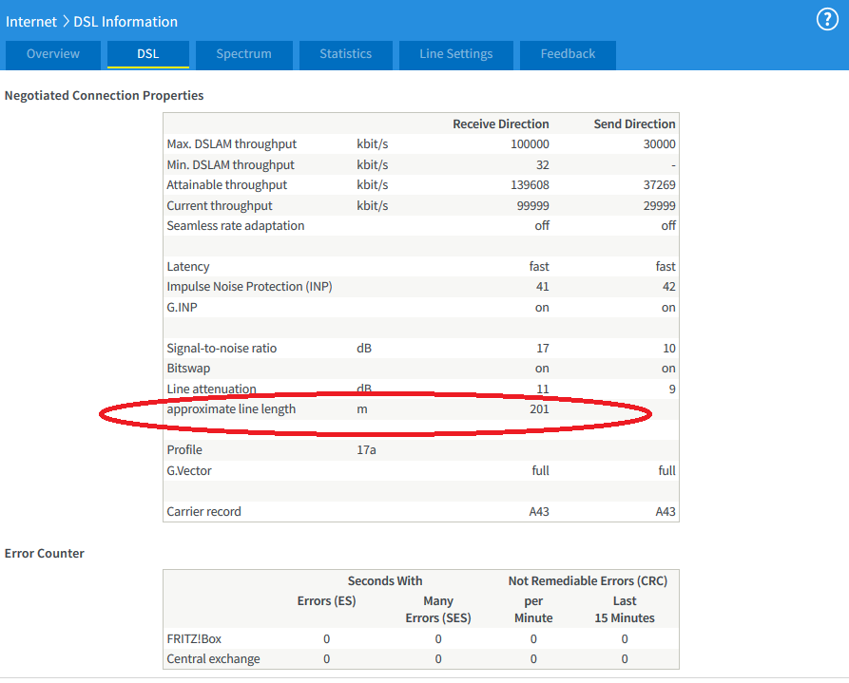This screenshot has height=683, width=849.
Task: Click the Attainable throughput row label
Action: click(226, 185)
